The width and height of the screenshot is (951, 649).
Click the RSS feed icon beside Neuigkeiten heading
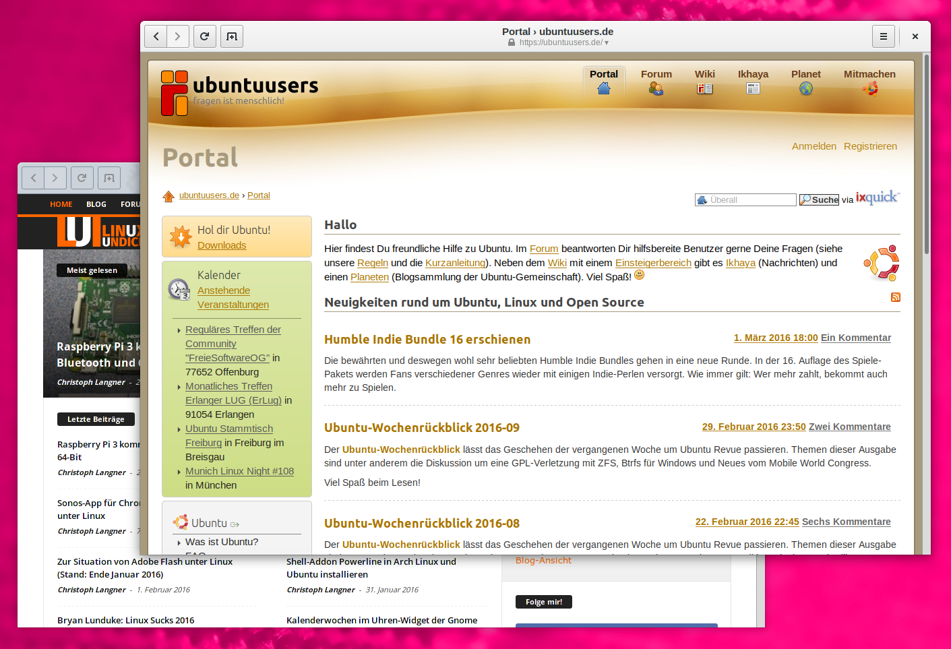(895, 297)
